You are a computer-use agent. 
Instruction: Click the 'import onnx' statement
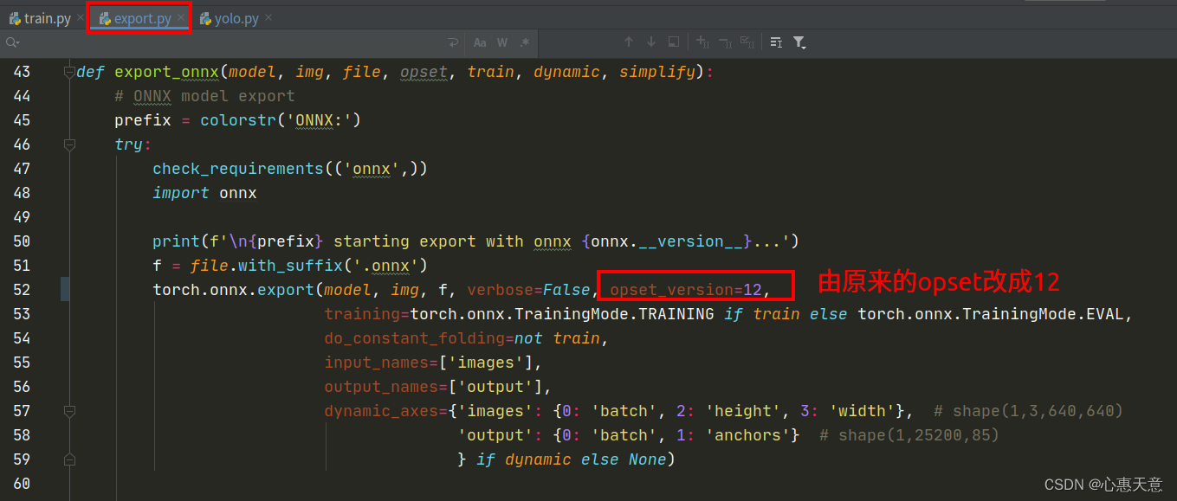click(x=204, y=193)
